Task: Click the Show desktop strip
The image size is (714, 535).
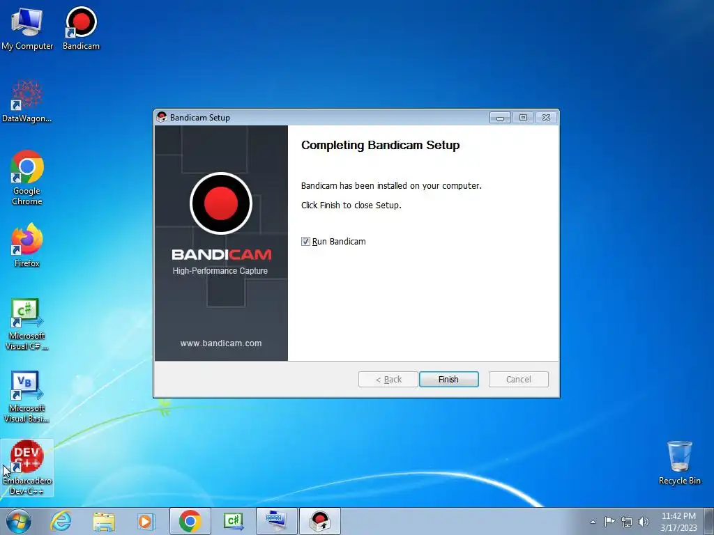Action: click(709, 522)
